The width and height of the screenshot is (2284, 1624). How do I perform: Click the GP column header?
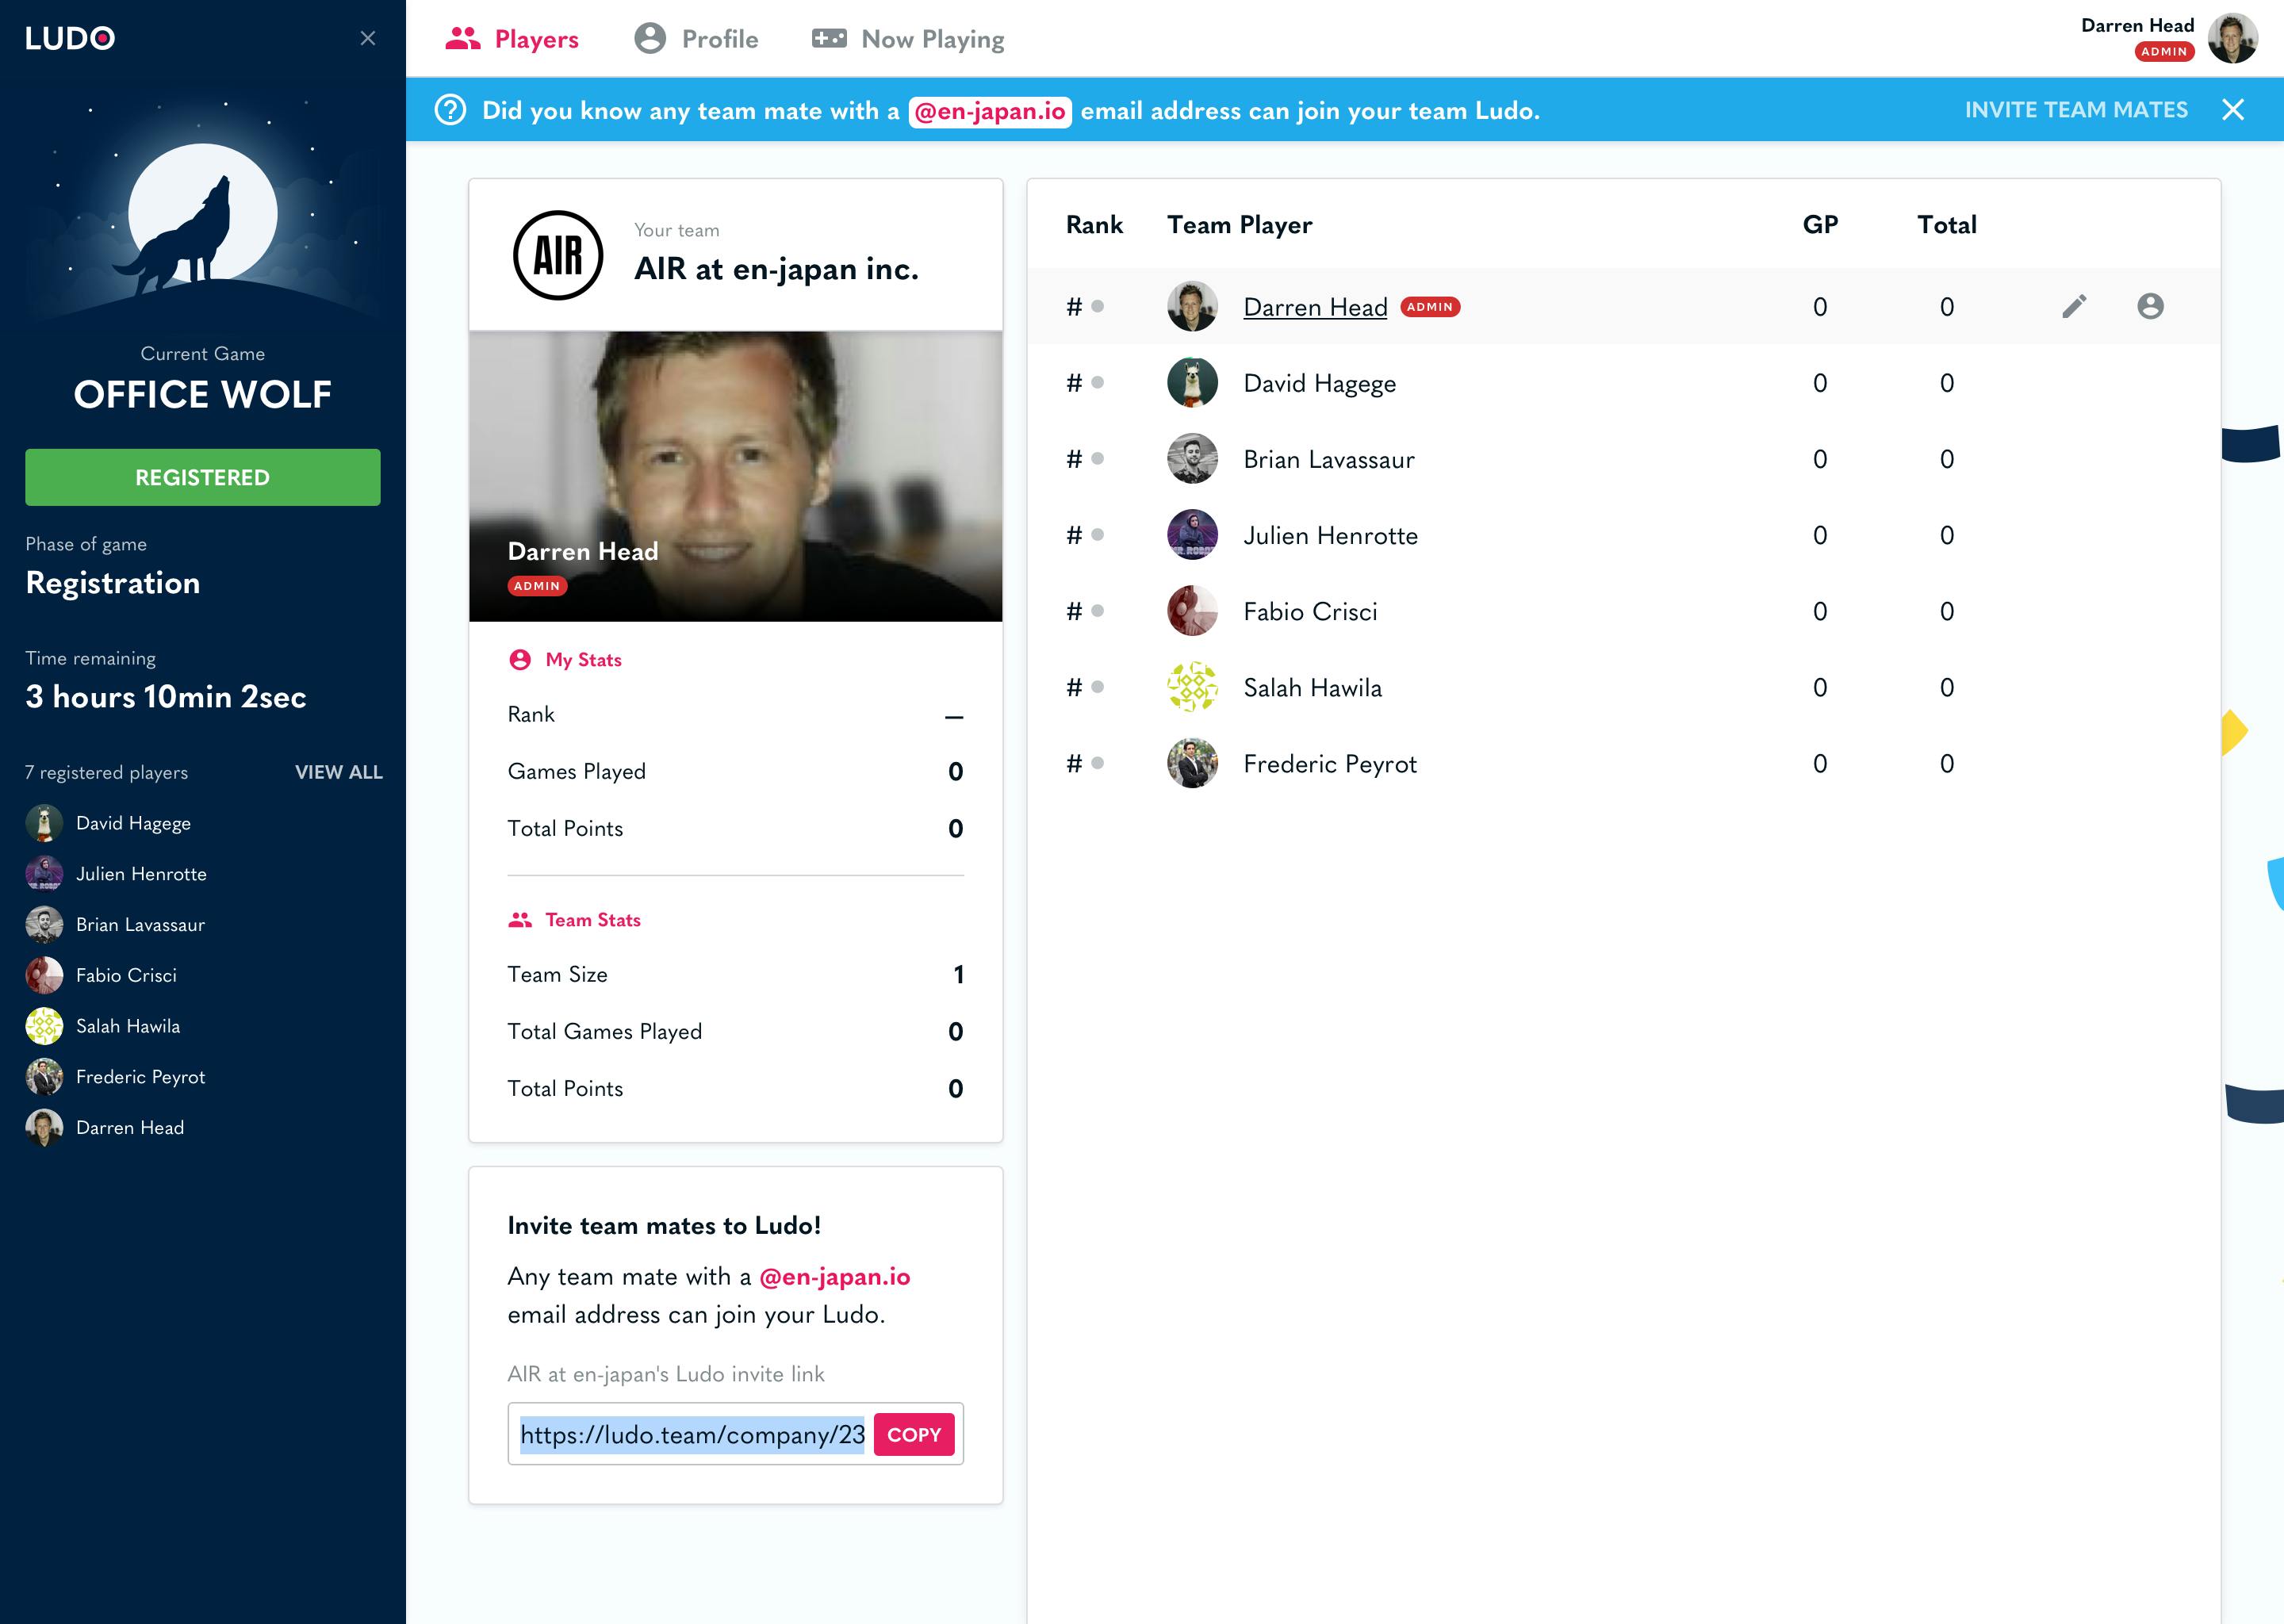coord(1820,225)
